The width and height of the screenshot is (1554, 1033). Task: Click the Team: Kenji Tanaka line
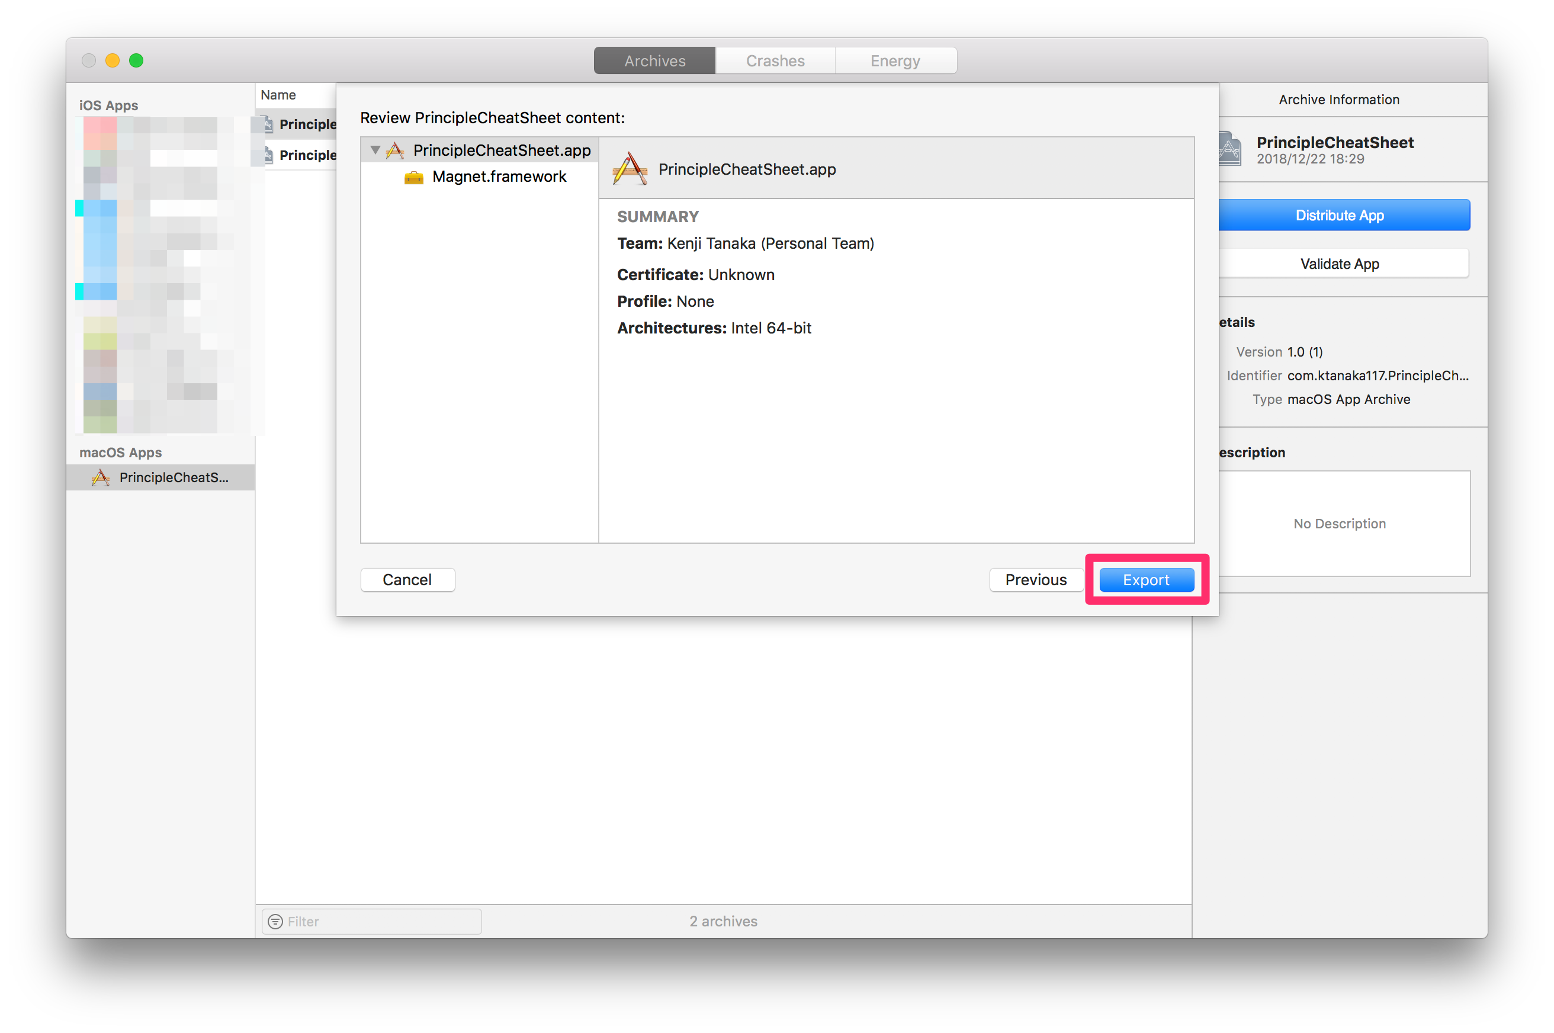tap(745, 243)
